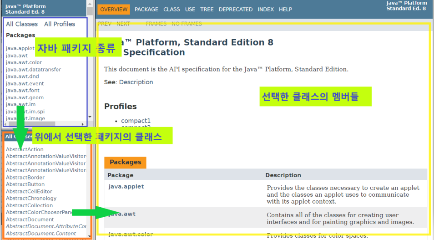Select java.awt.datatransfer package

pyautogui.click(x=34, y=70)
